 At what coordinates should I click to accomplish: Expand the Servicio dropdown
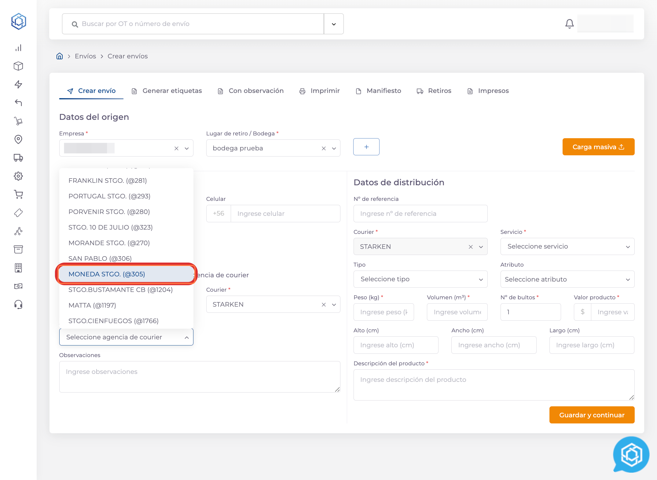click(567, 246)
